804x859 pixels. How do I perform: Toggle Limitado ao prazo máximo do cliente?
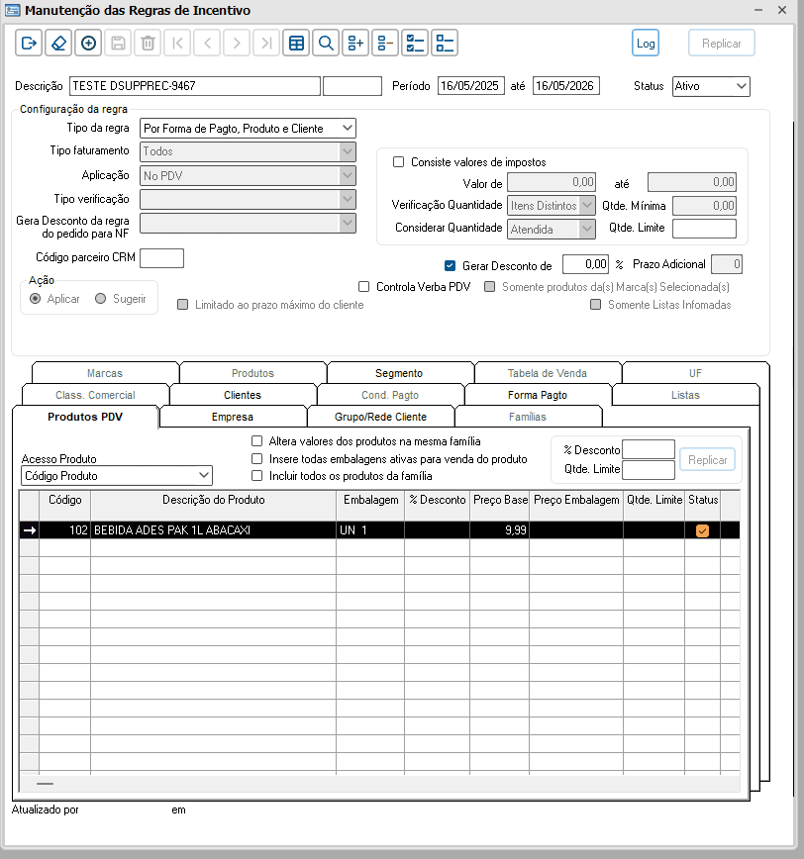pyautogui.click(x=182, y=305)
